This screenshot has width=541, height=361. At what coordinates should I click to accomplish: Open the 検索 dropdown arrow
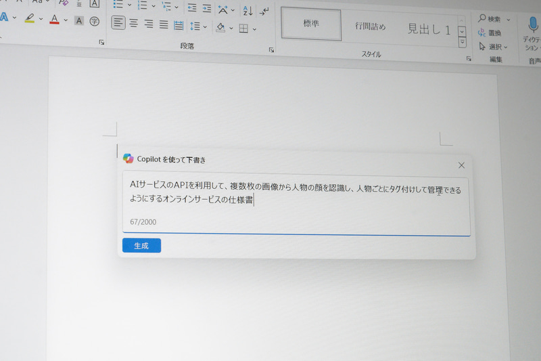(509, 20)
